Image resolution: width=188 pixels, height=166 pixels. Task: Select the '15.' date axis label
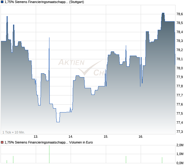106,137
